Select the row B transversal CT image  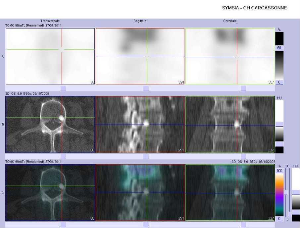pos(50,124)
